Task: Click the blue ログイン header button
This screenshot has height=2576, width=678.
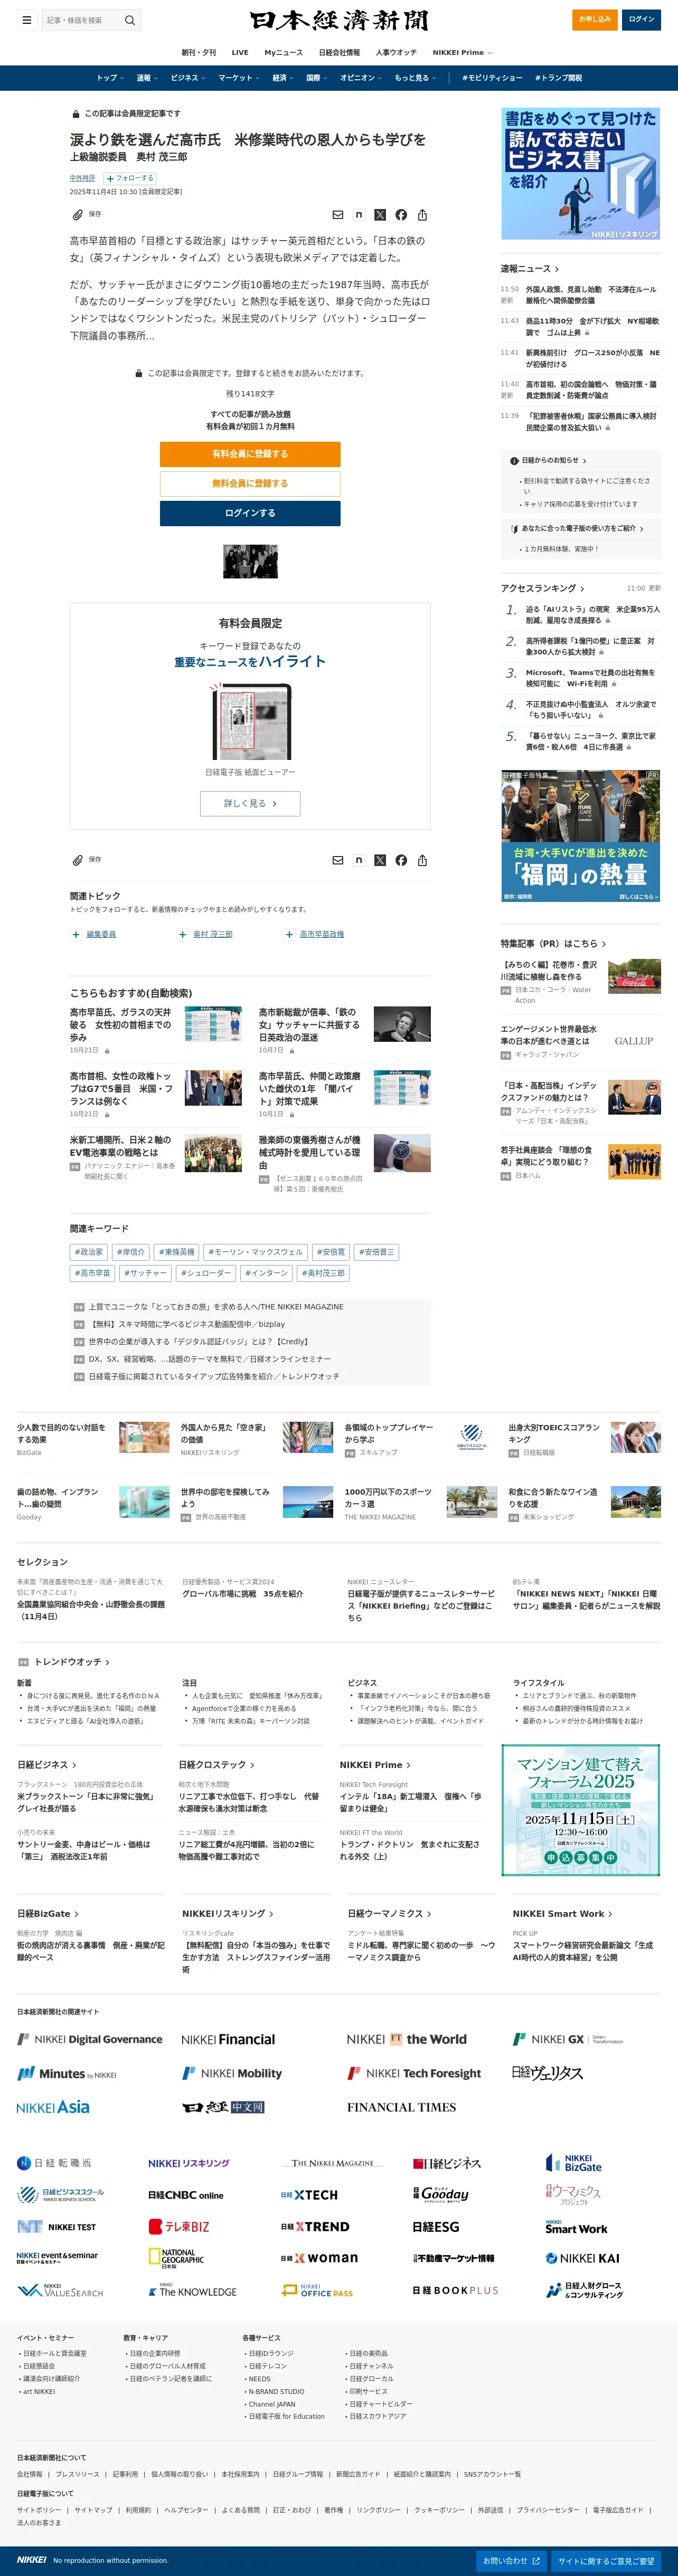Action: (x=641, y=19)
